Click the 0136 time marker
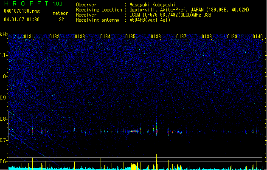Image resolution: width=267 pixels, height=170 pixels. [156, 37]
